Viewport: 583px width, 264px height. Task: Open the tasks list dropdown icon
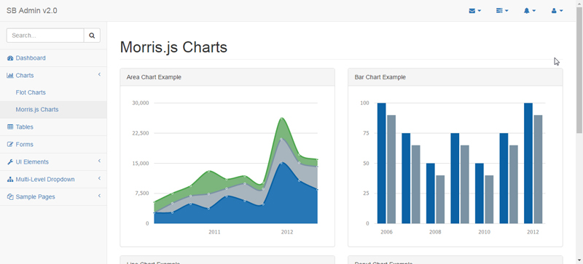502,11
